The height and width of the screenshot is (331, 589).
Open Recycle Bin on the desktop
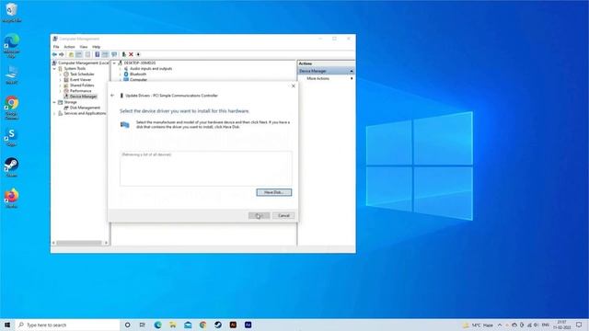[x=11, y=12]
